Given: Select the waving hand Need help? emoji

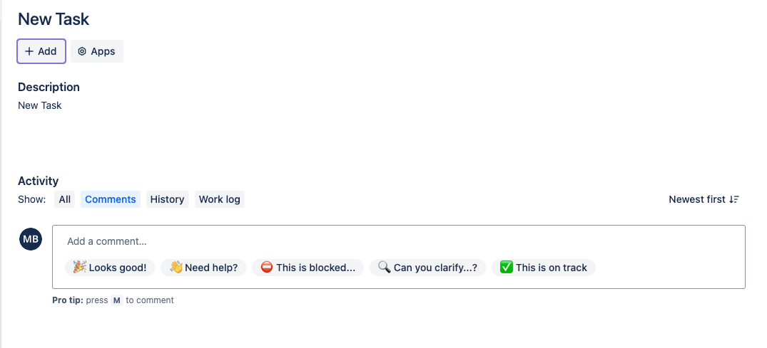Looking at the screenshot, I should (x=176, y=268).
